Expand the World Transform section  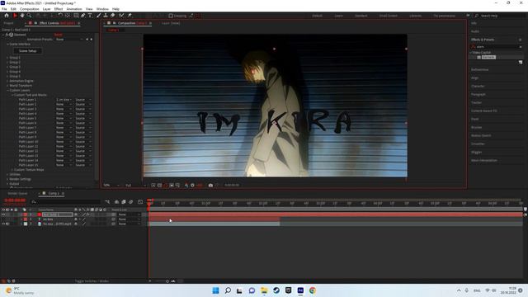(x=7, y=86)
